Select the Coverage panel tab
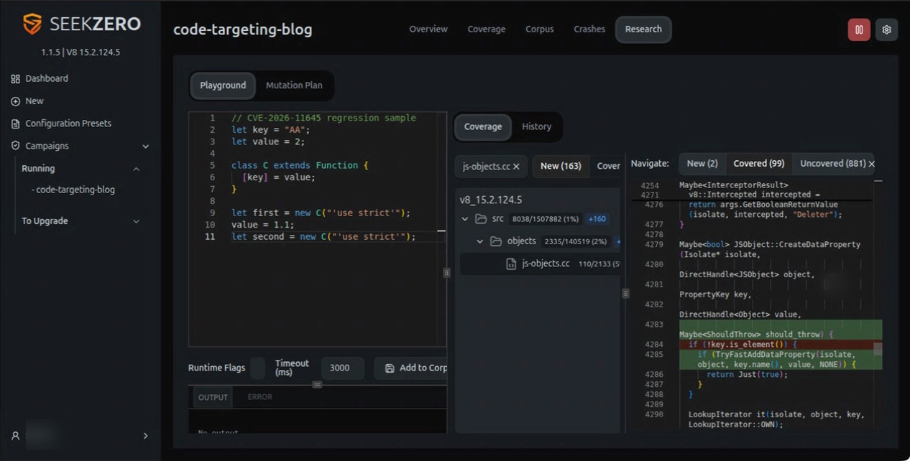 [483, 127]
